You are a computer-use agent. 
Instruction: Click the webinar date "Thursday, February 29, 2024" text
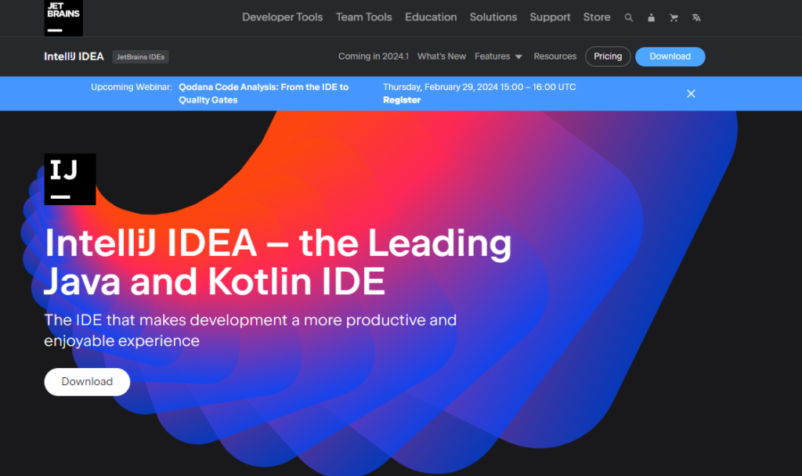click(440, 87)
